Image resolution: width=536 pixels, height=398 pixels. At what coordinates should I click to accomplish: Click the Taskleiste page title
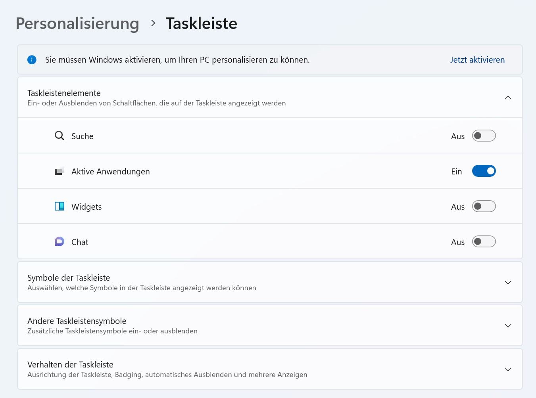pyautogui.click(x=201, y=23)
